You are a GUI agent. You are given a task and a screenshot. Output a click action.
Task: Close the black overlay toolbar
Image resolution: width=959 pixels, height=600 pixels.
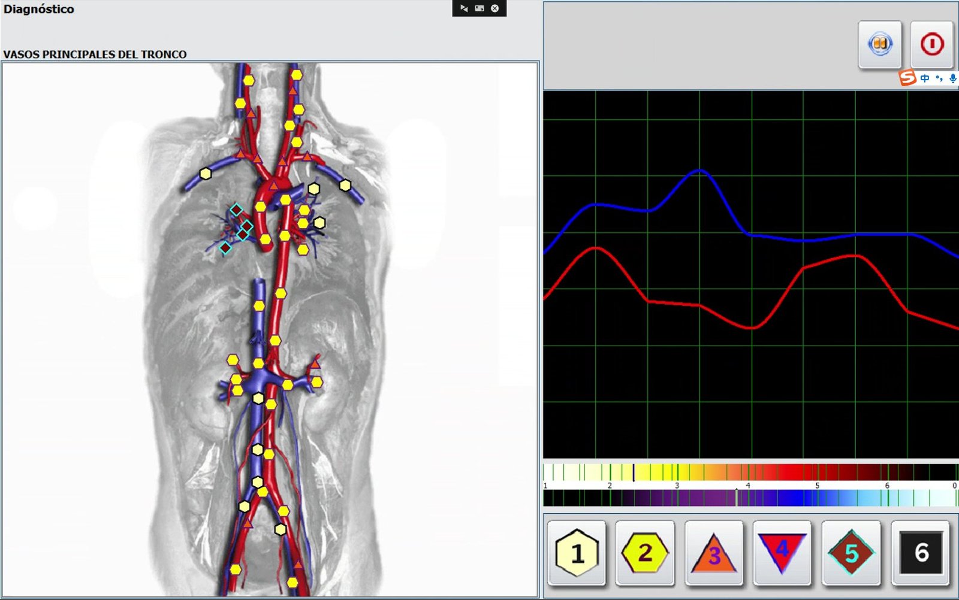click(495, 8)
